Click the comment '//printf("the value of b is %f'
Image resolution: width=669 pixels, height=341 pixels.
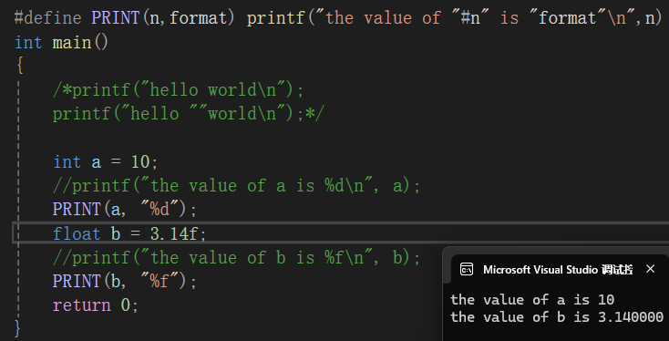[236, 258]
